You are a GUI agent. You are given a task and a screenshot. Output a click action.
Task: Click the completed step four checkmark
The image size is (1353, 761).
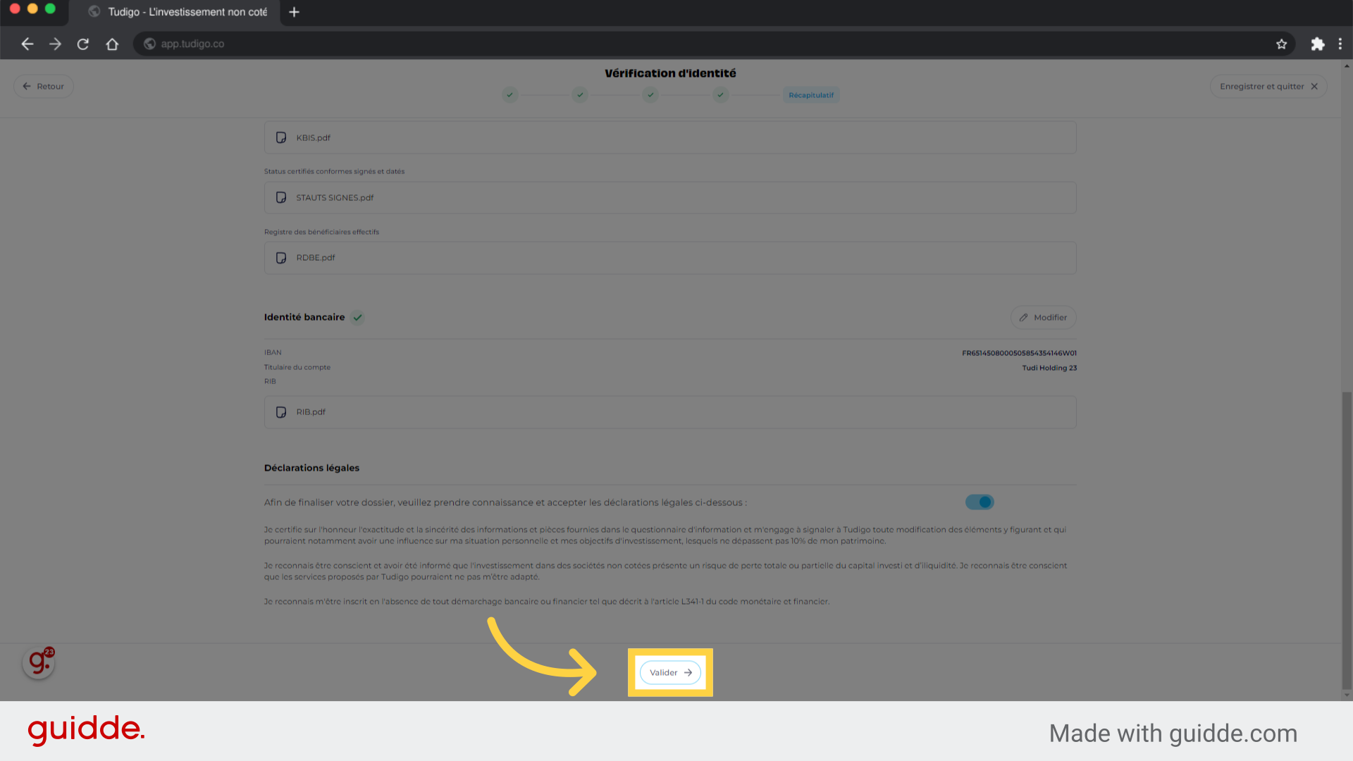[720, 95]
